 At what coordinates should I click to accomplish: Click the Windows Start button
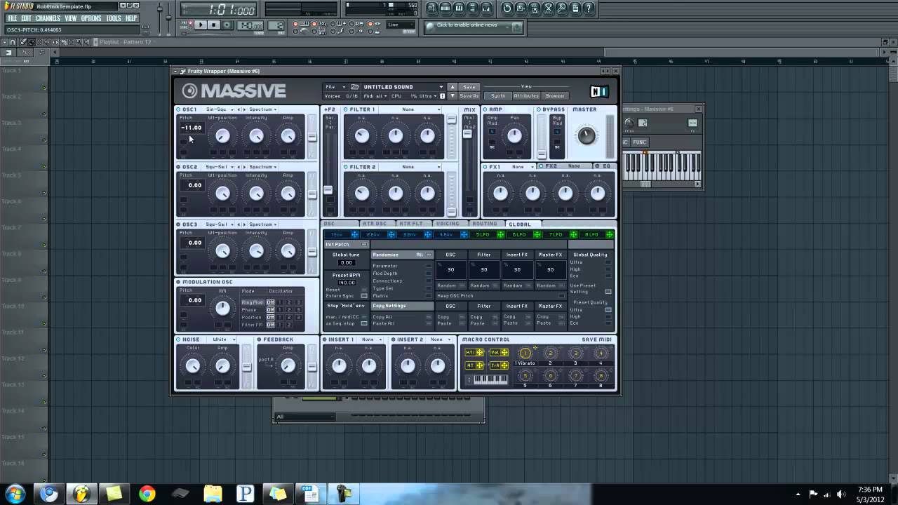[x=15, y=494]
